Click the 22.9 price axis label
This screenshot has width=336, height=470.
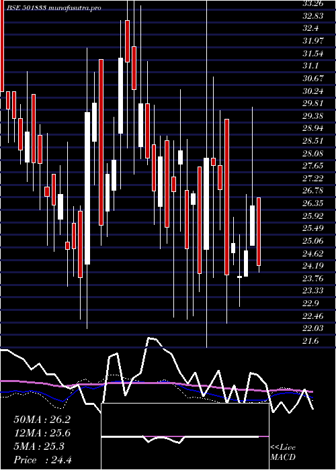tap(312, 303)
